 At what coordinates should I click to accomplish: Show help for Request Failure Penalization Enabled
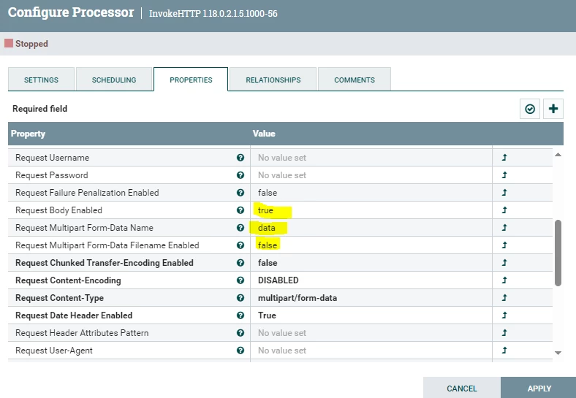point(240,193)
